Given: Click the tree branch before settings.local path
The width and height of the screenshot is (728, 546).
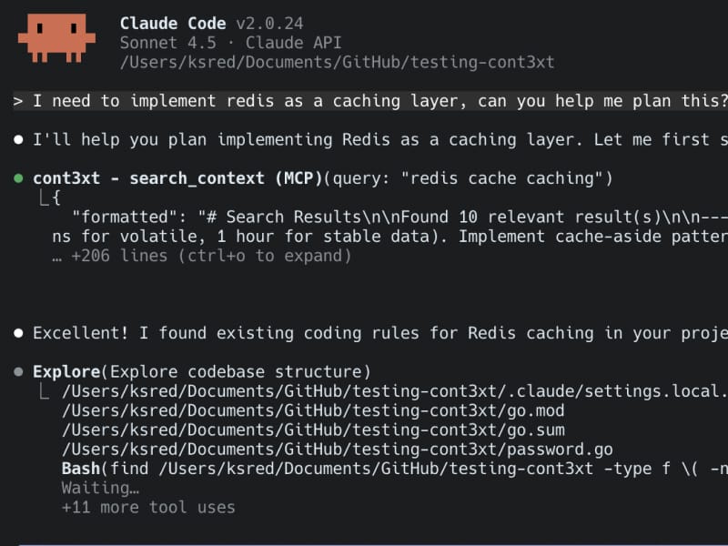Looking at the screenshot, I should 44,392.
